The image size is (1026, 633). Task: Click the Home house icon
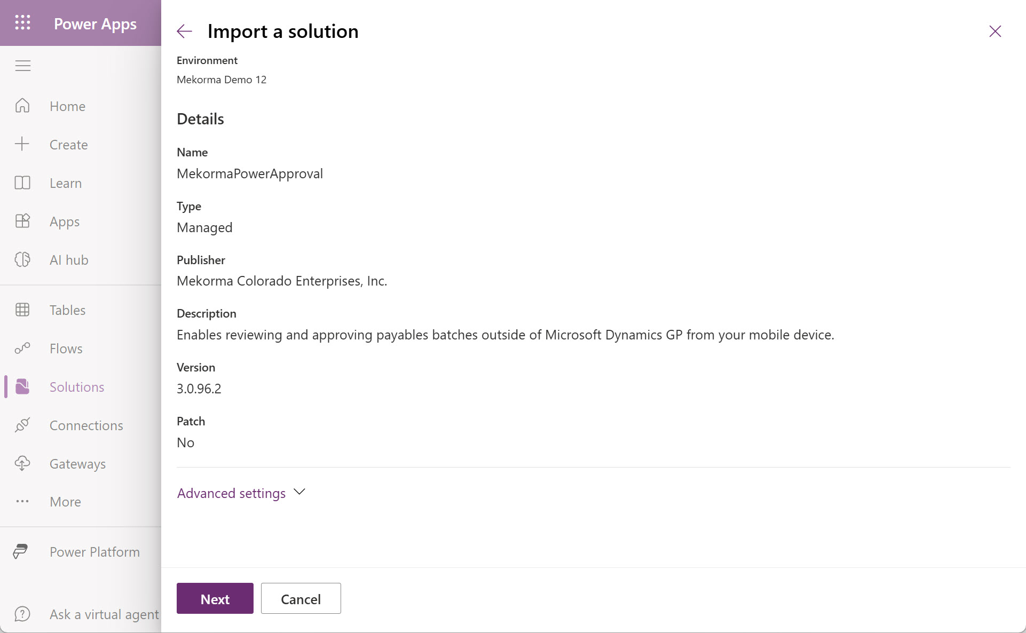click(22, 106)
